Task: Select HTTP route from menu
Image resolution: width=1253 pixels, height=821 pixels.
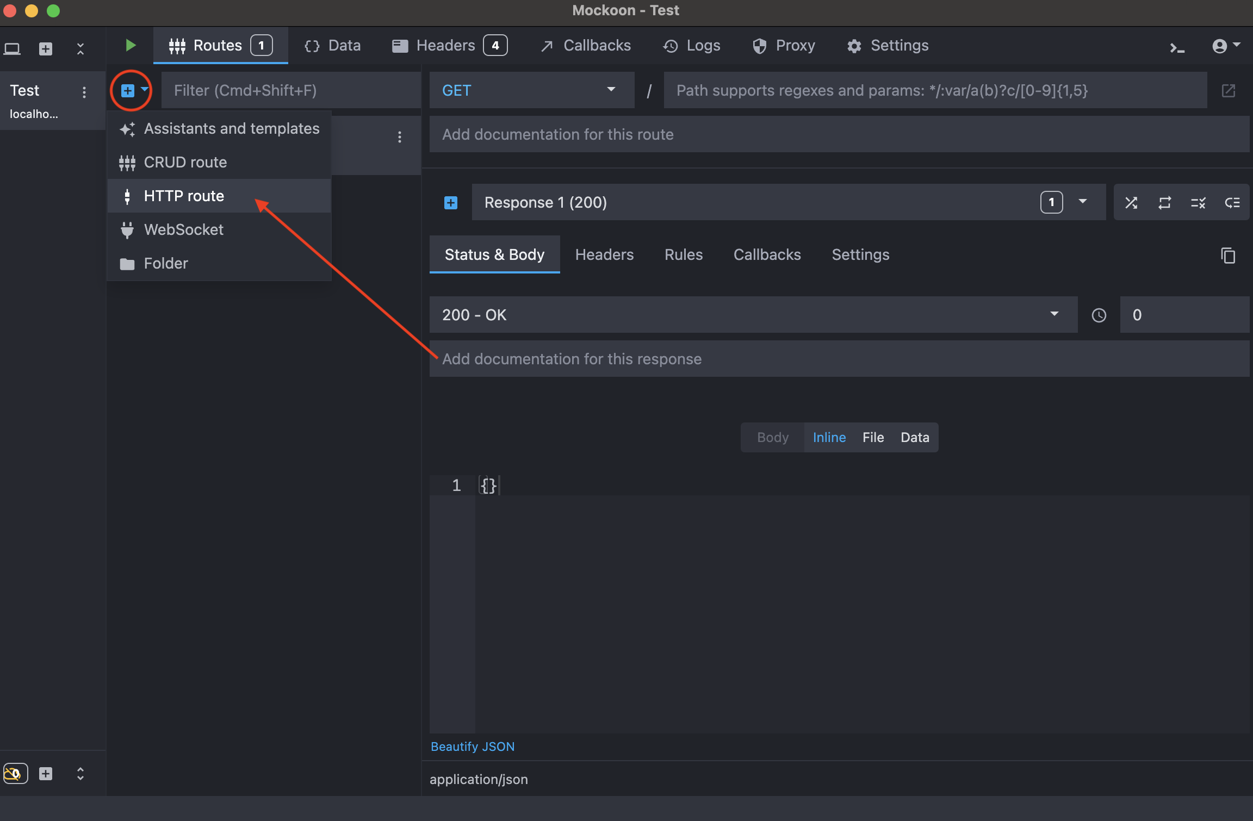Action: 184,196
